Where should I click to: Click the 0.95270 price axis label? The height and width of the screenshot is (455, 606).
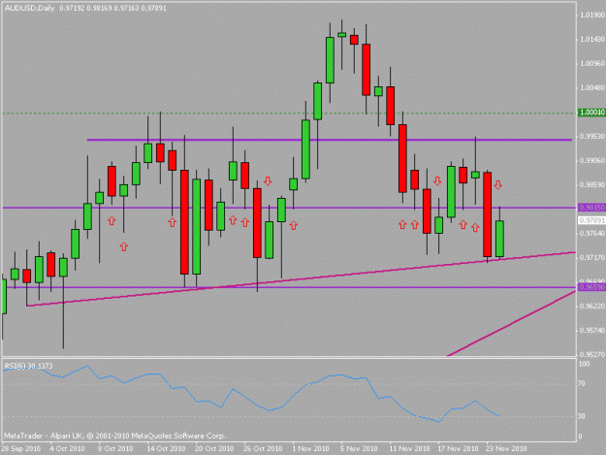coord(591,354)
